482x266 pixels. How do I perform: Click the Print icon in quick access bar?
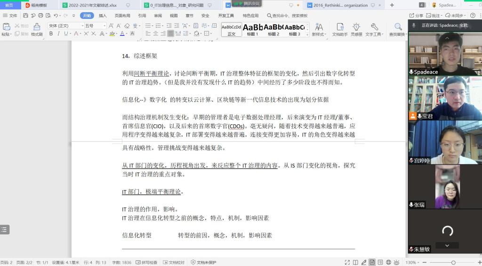point(40,16)
